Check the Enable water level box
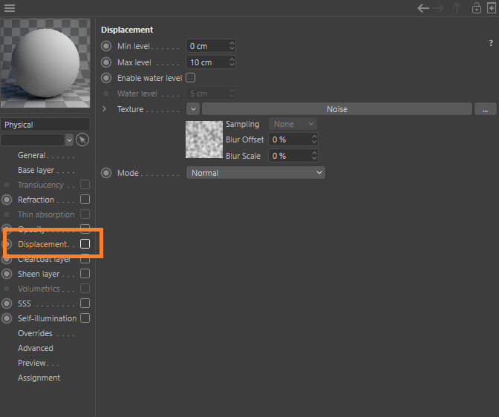This screenshot has width=499, height=417. (190, 78)
